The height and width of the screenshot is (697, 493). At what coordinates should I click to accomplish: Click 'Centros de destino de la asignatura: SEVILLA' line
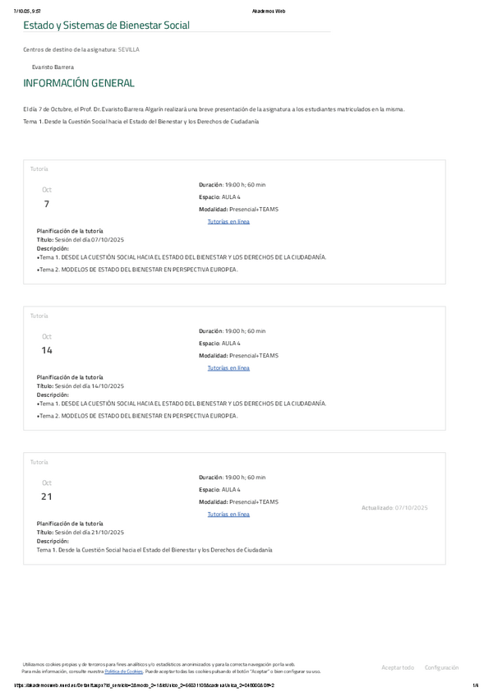point(81,49)
